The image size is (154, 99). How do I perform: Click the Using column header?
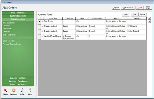click(82, 18)
